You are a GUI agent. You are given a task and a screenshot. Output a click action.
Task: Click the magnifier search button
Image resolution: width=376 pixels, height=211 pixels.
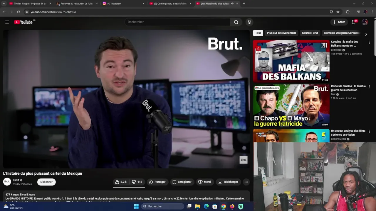[x=236, y=22]
